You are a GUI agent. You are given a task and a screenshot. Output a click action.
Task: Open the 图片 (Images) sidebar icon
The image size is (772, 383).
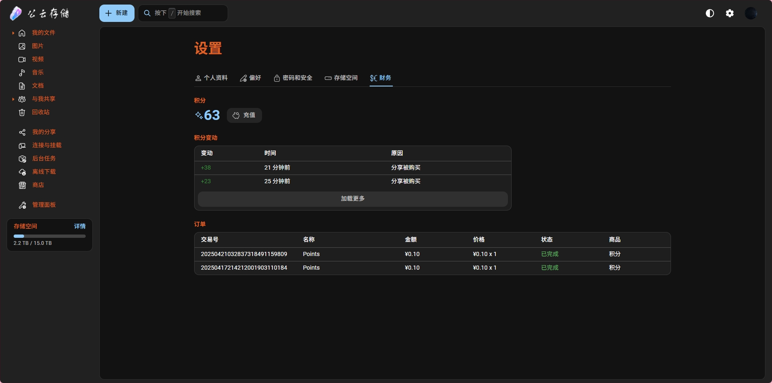click(22, 46)
